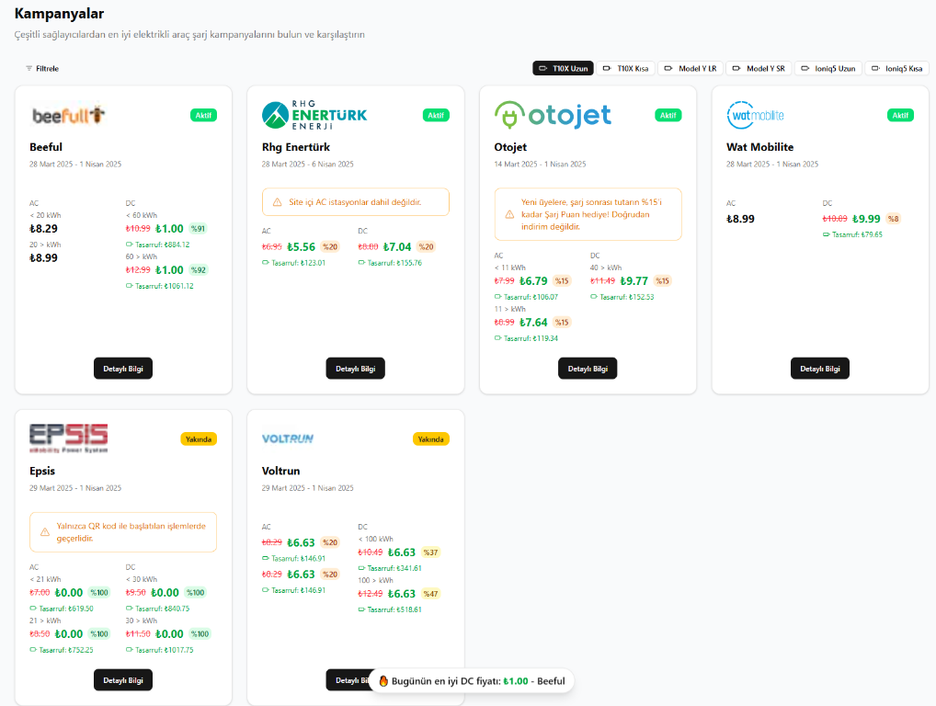Viewport: 936px width, 706px height.
Task: Select the Ioniq5 Kısa vehicle option
Action: [x=896, y=68]
